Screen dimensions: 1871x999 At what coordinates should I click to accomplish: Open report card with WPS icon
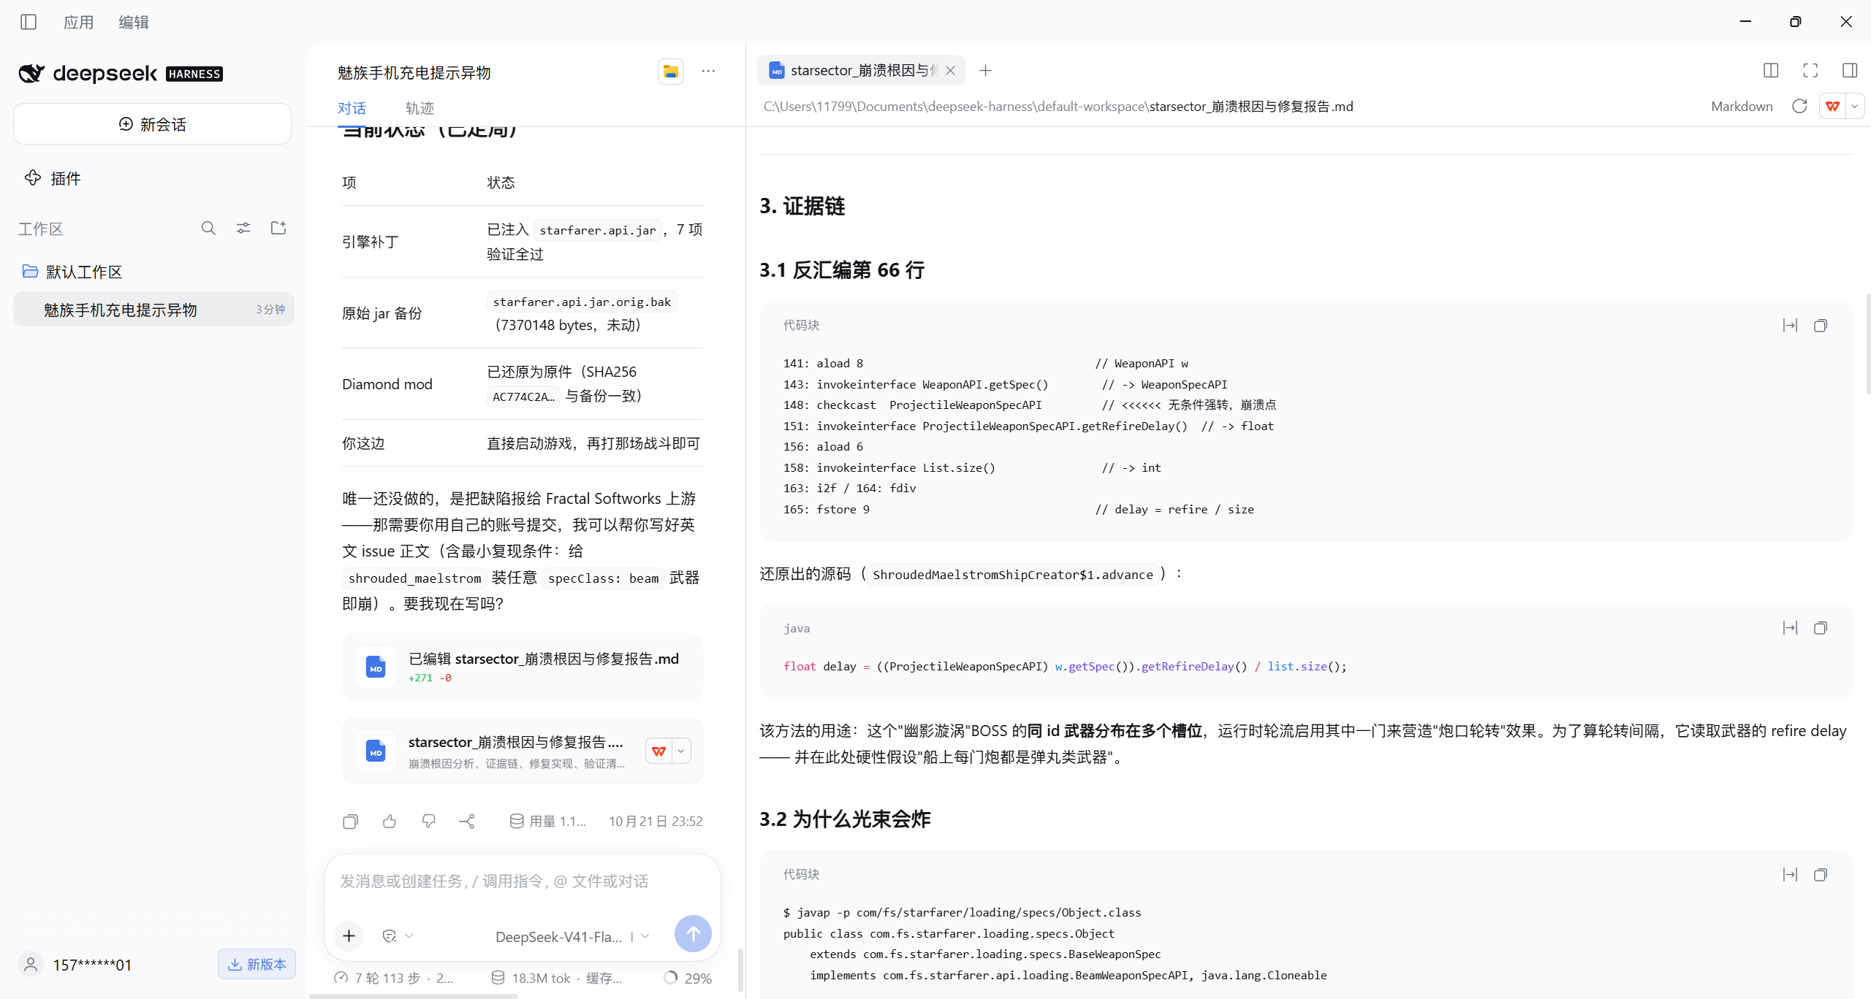point(659,751)
